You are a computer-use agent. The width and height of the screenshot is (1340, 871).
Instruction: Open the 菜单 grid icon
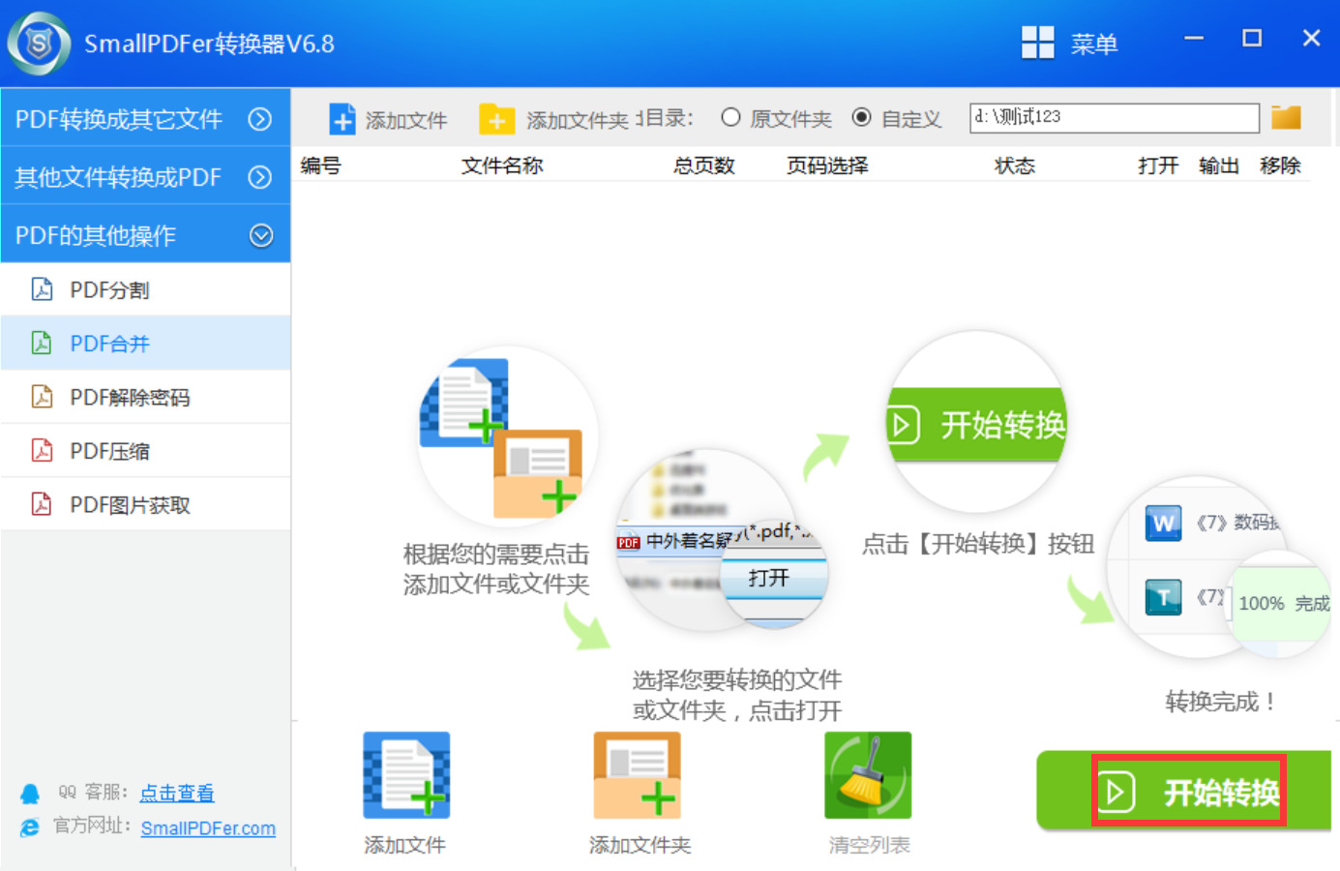pos(1038,43)
